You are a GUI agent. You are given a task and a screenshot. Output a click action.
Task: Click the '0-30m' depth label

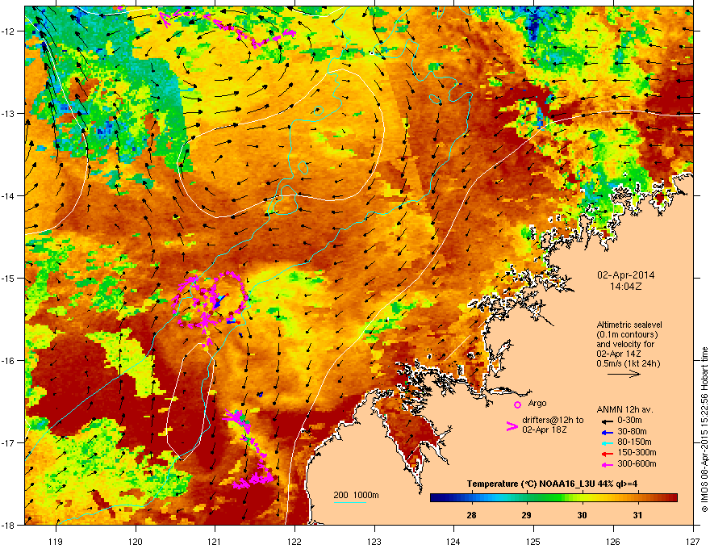pos(630,421)
